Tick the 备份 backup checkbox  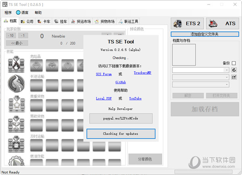(x=234, y=63)
